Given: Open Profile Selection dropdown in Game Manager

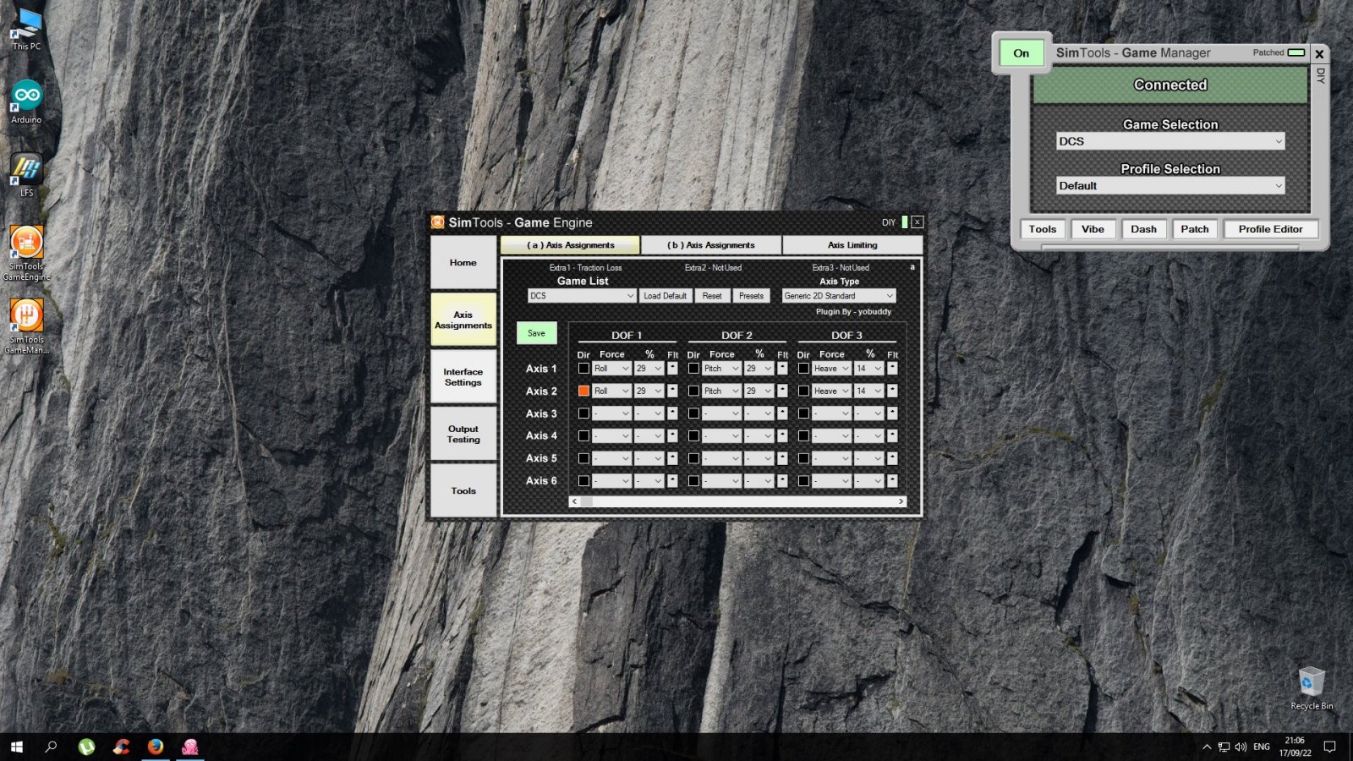Looking at the screenshot, I should pyautogui.click(x=1170, y=186).
